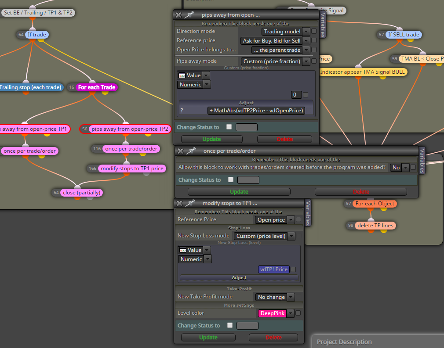The width and height of the screenshot is (444, 348).
Task: Click Delete in modify stops panel
Action: [273, 337]
